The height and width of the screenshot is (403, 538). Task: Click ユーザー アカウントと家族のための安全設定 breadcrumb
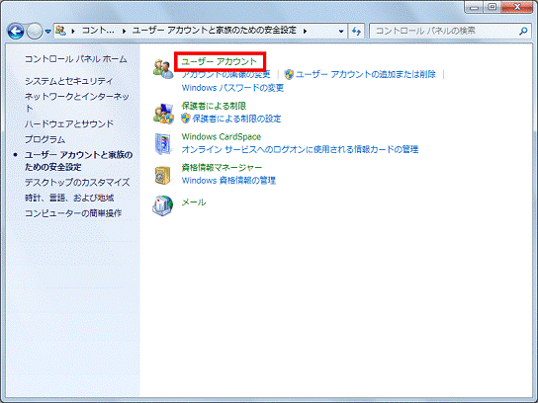pos(215,31)
